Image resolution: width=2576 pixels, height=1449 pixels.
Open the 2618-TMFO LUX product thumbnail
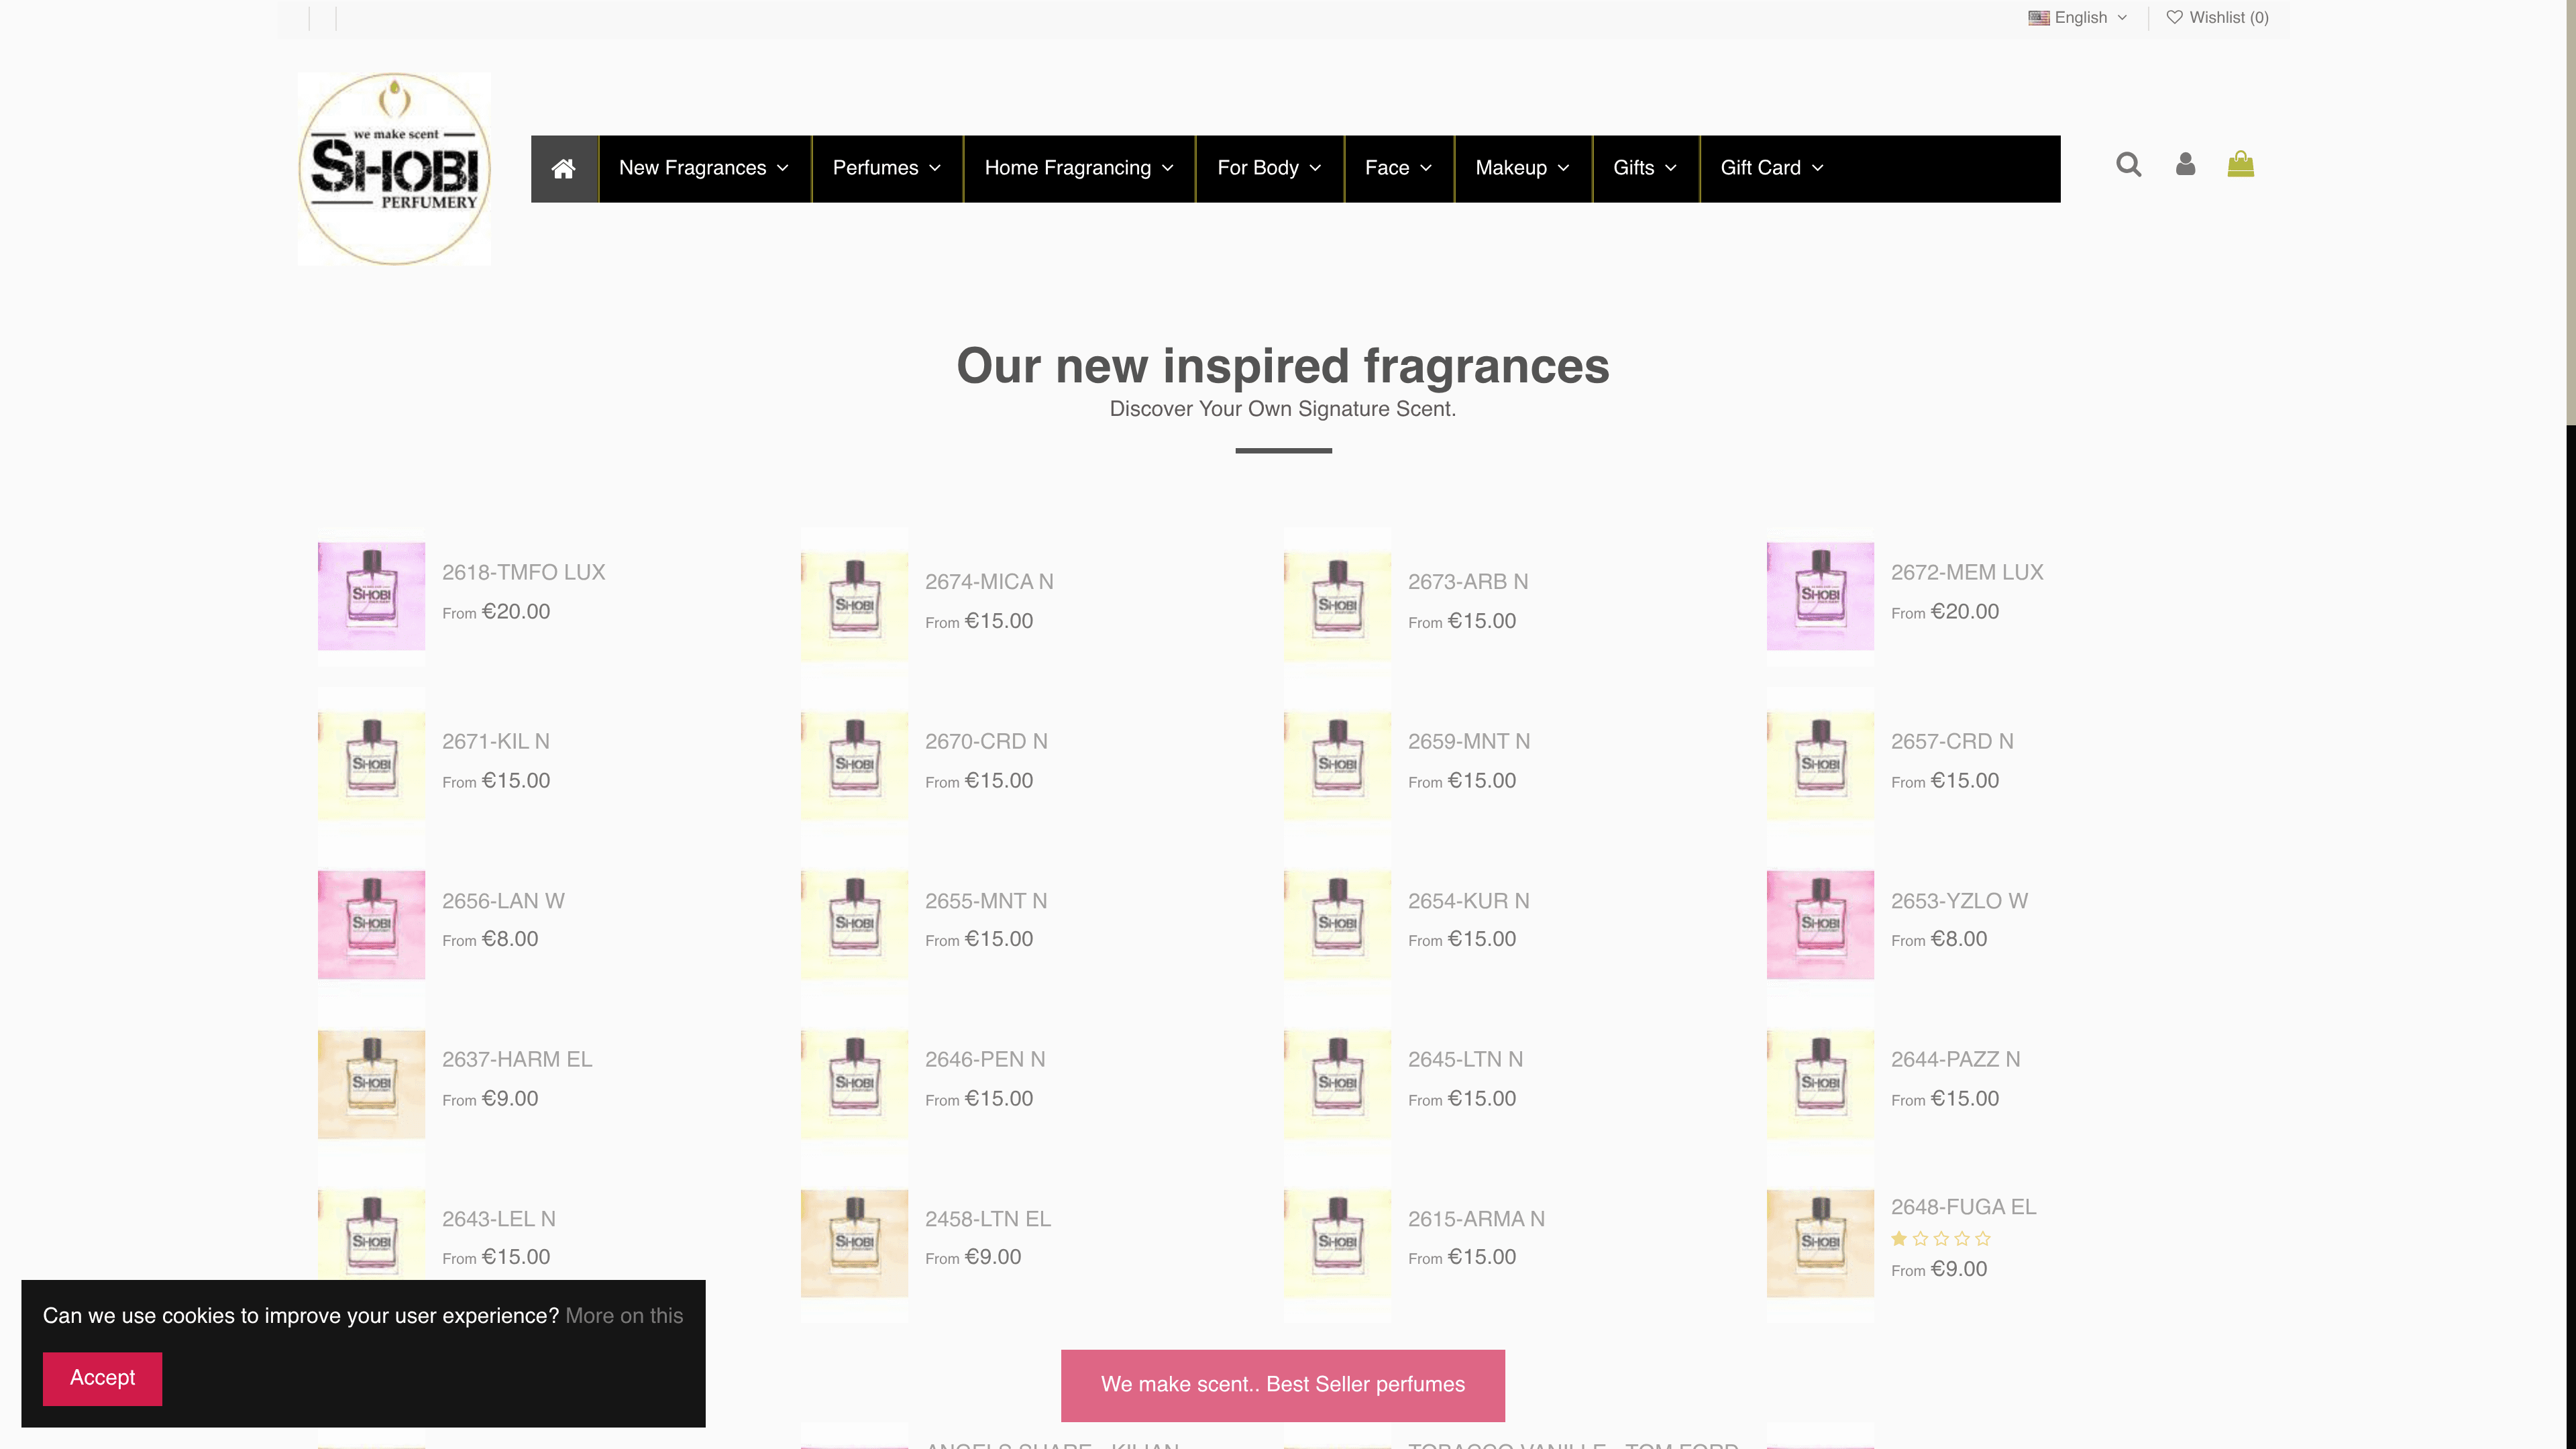point(371,595)
